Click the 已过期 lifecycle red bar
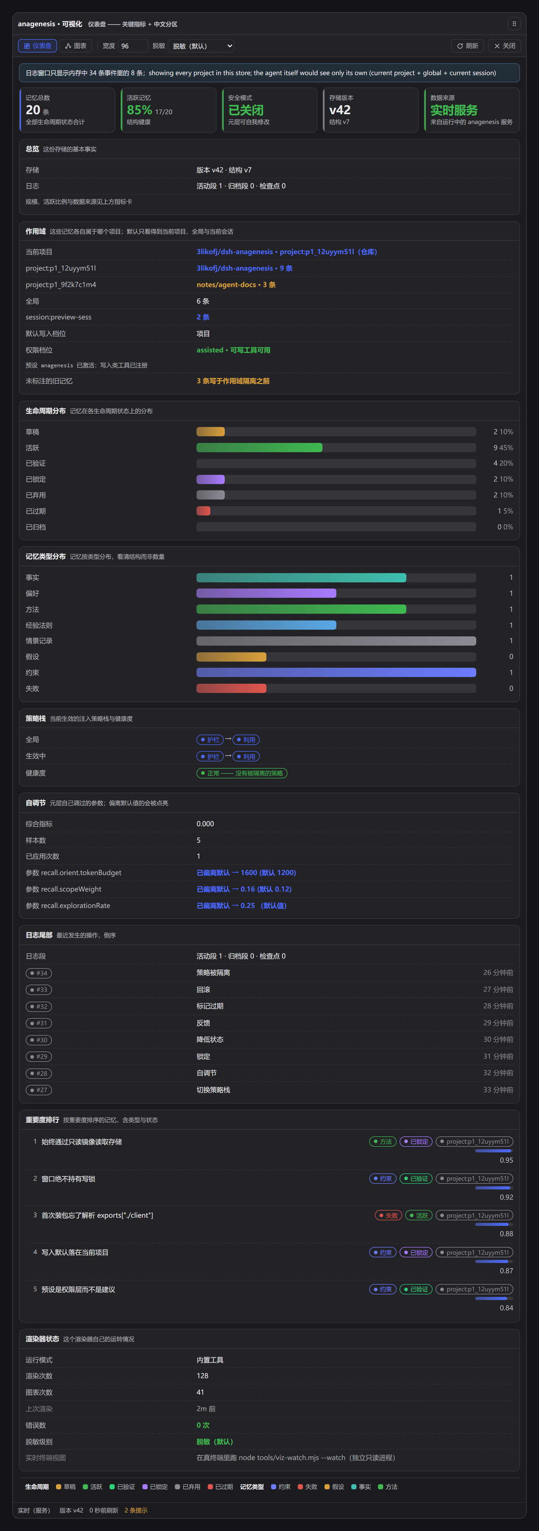Screen dimensions: 539x1531 pyautogui.click(x=203, y=510)
